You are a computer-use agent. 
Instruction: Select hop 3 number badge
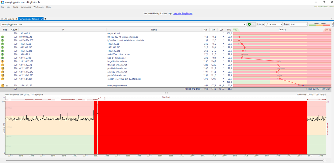(3, 40)
